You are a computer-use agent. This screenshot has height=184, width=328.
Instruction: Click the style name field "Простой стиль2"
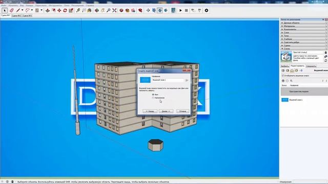coord(308,52)
